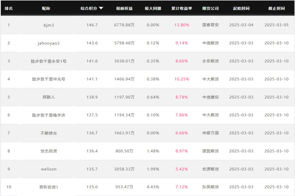Click the 最大回撤 column header
The width and height of the screenshot is (295, 196).
[153, 8]
